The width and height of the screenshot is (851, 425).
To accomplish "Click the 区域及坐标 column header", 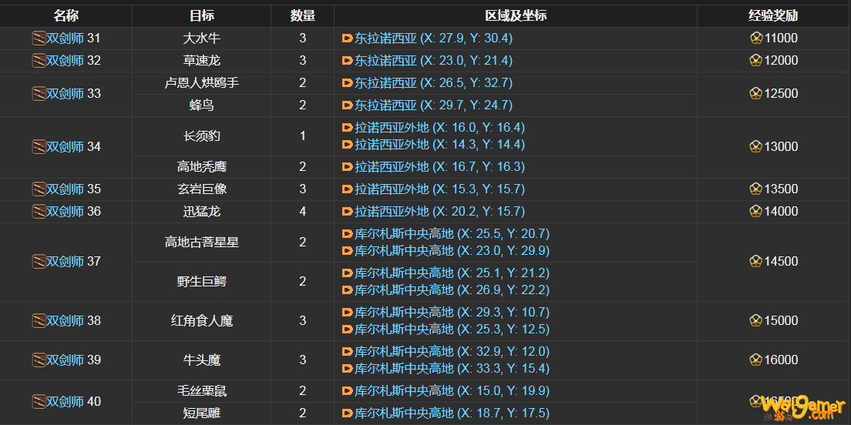I will (x=516, y=16).
